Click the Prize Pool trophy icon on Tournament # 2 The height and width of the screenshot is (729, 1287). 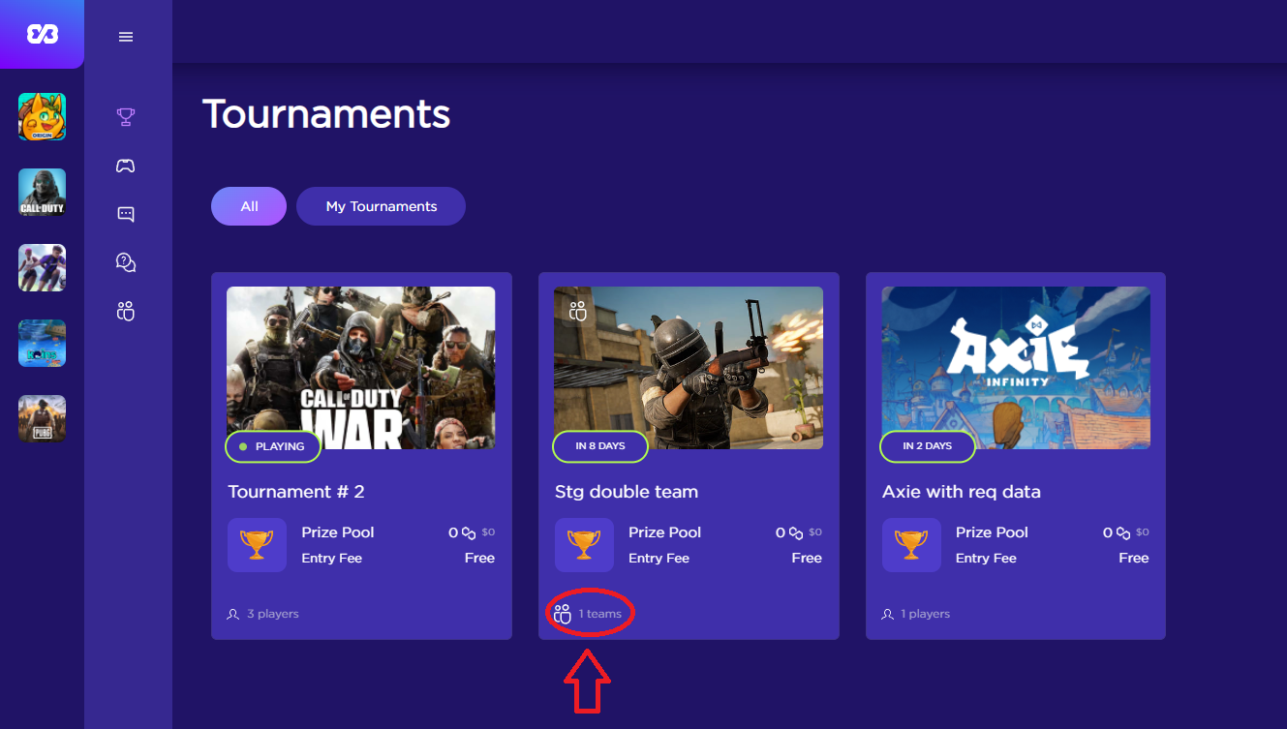pos(257,544)
